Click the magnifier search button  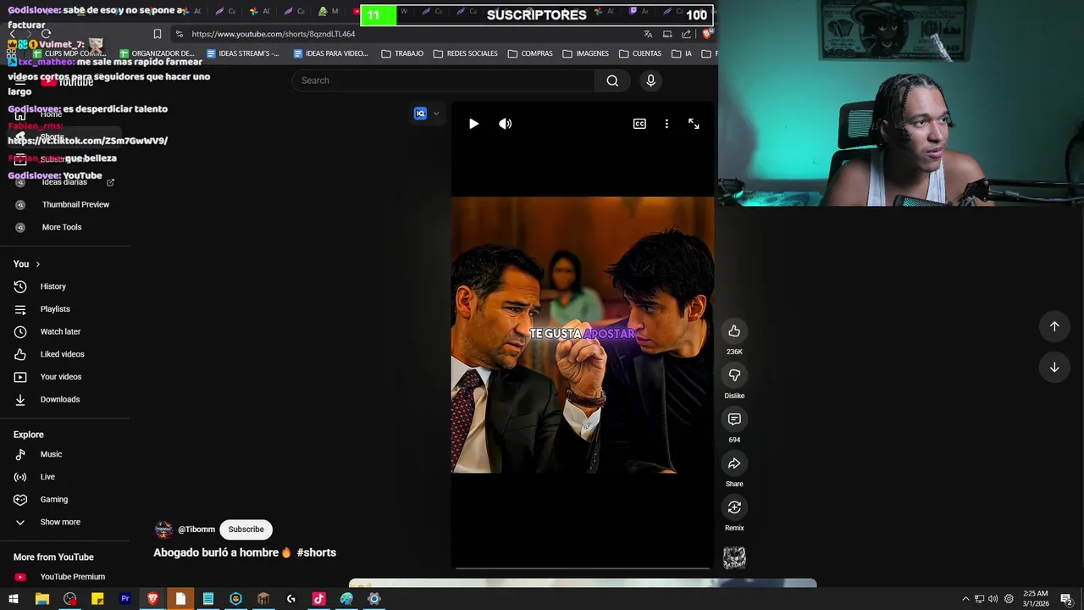click(x=612, y=80)
